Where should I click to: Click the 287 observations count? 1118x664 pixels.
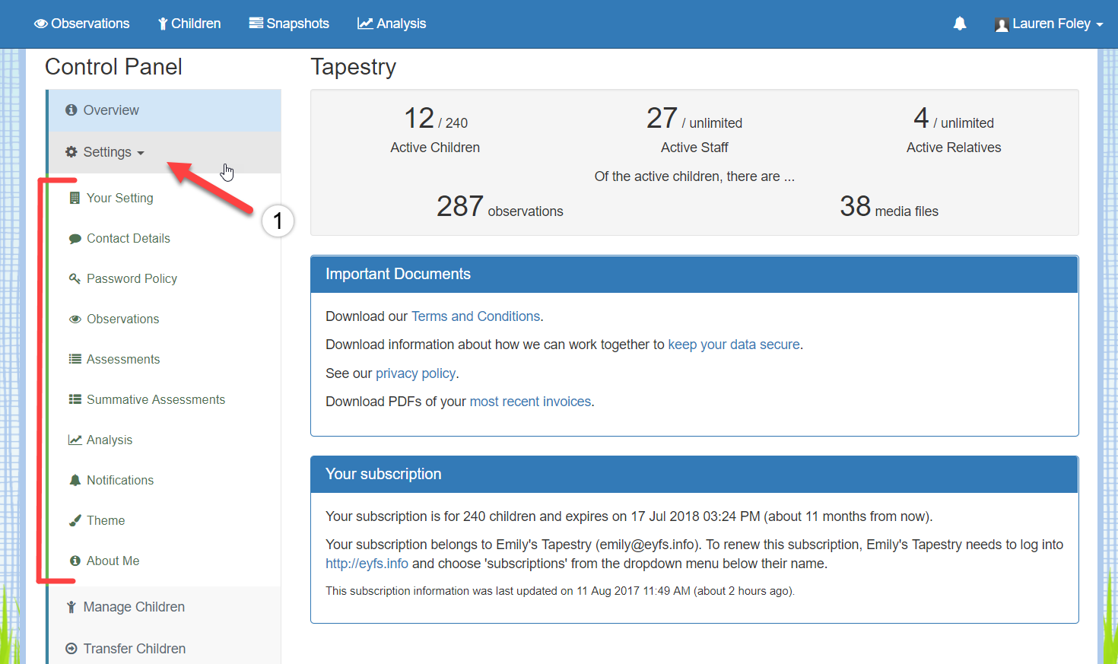click(500, 206)
